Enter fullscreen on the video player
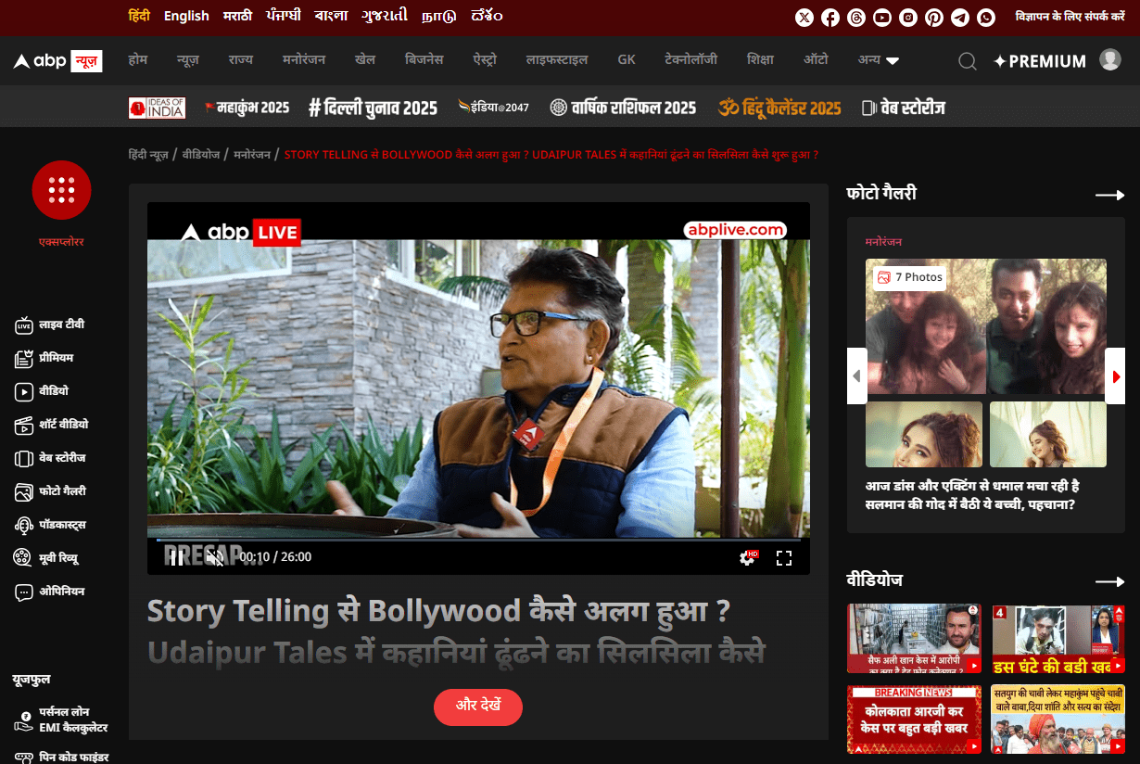The width and height of the screenshot is (1140, 764). (x=784, y=557)
